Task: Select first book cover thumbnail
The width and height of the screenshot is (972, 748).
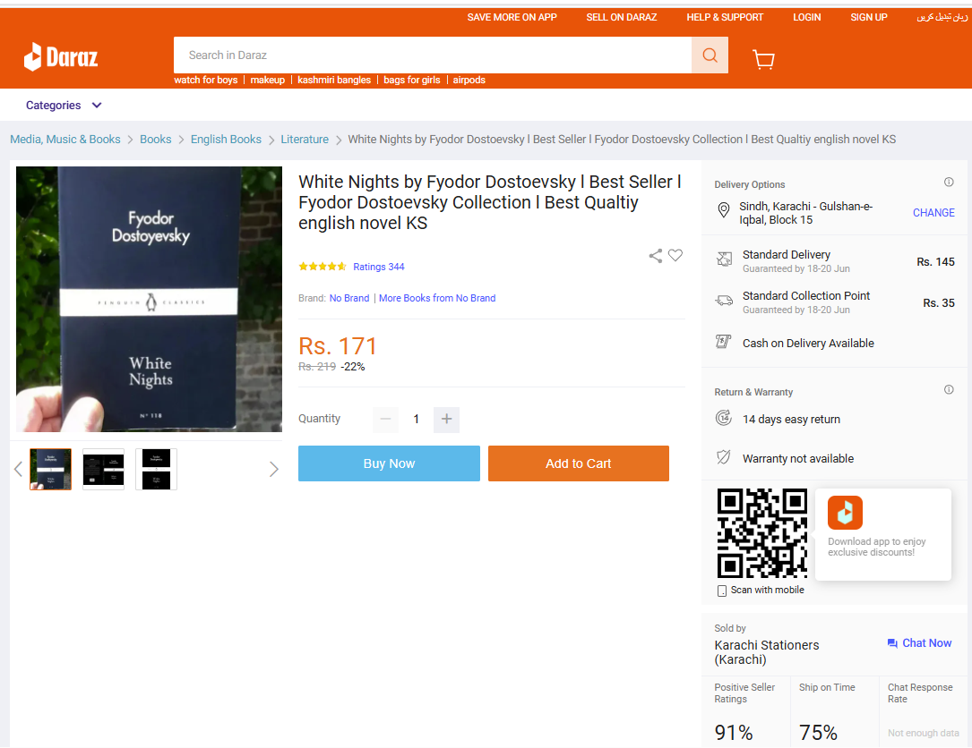Action: point(51,470)
